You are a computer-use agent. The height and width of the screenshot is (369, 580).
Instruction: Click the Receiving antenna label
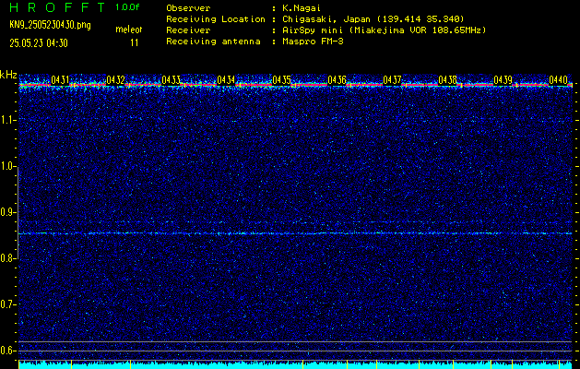(213, 42)
